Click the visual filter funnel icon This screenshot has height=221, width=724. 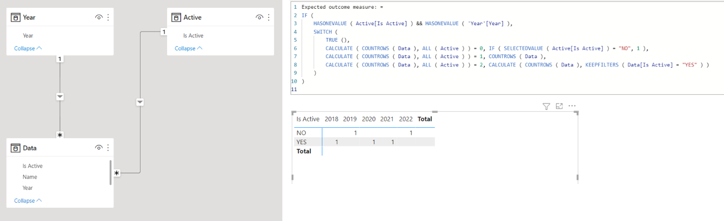click(x=546, y=106)
